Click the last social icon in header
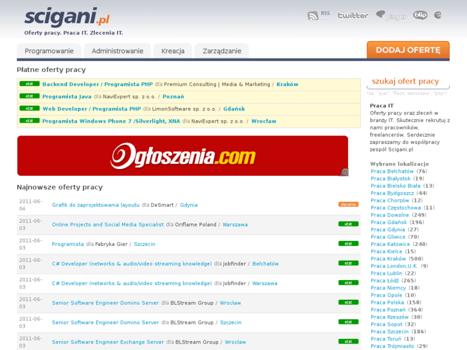The height and width of the screenshot is (350, 467). tap(438, 15)
